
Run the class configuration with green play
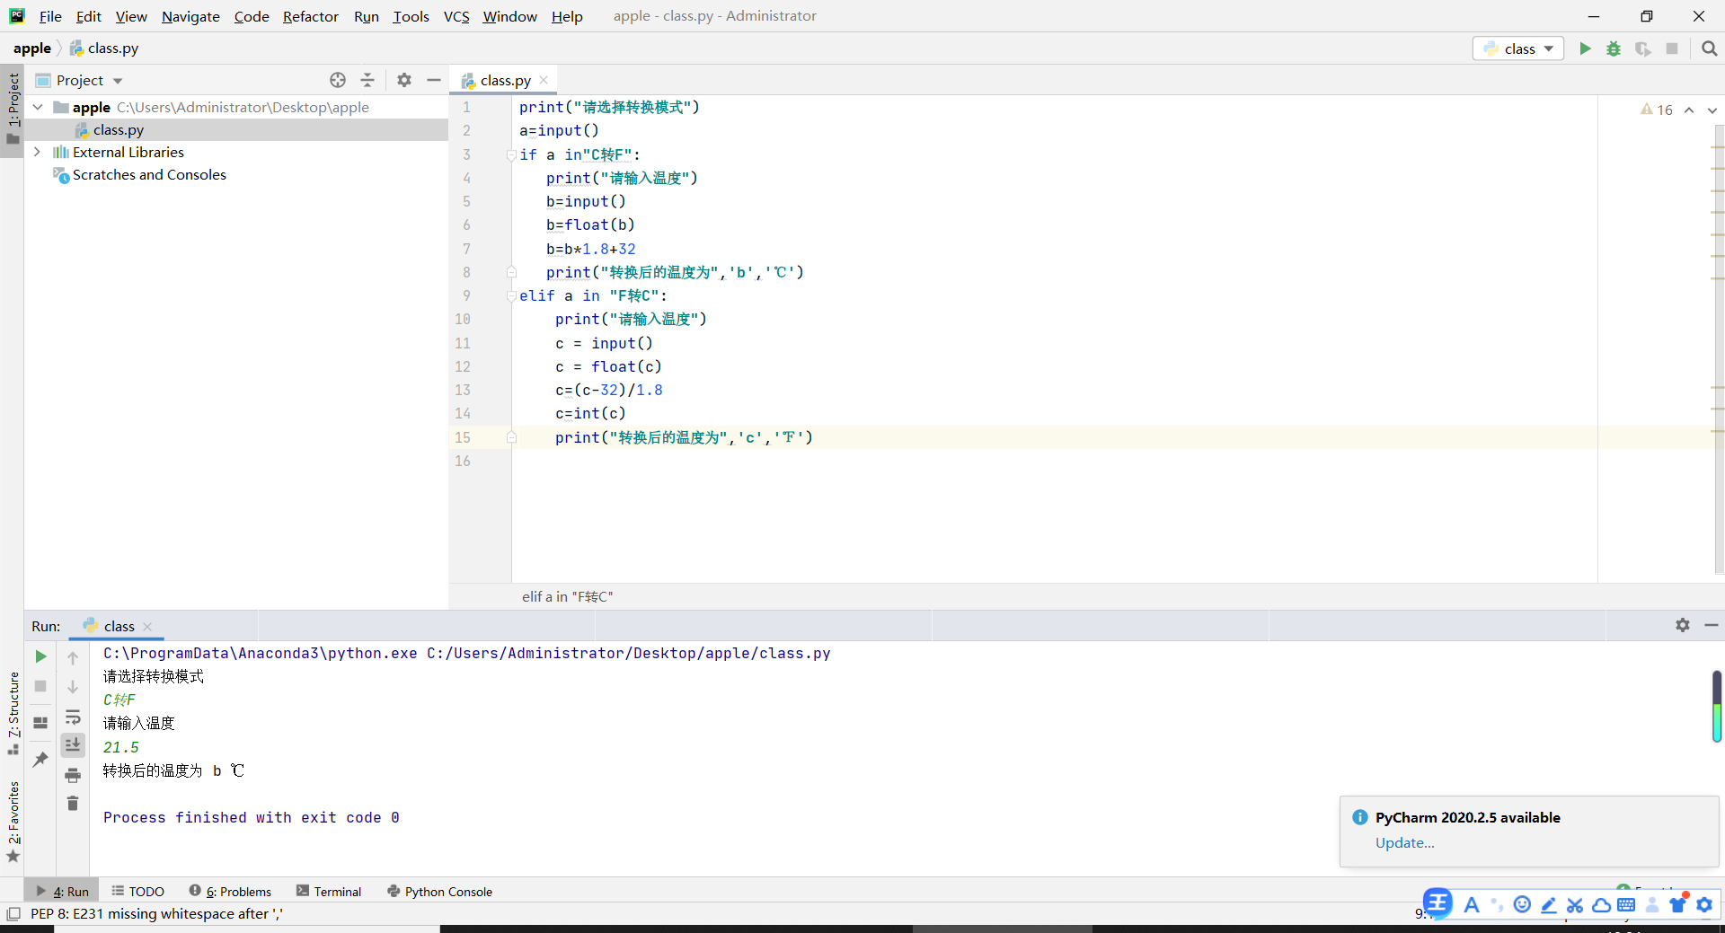1585,48
